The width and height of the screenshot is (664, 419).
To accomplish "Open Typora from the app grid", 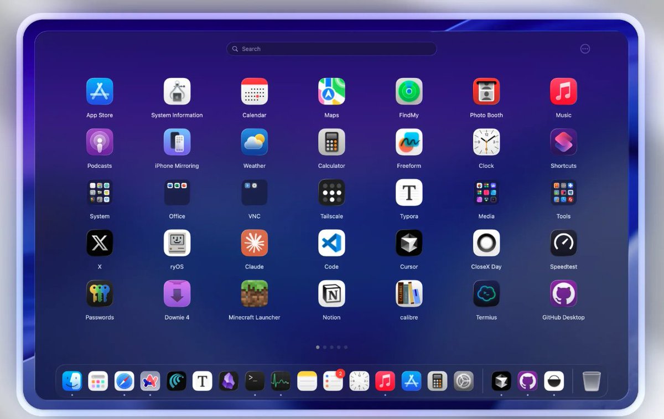I will coord(409,193).
